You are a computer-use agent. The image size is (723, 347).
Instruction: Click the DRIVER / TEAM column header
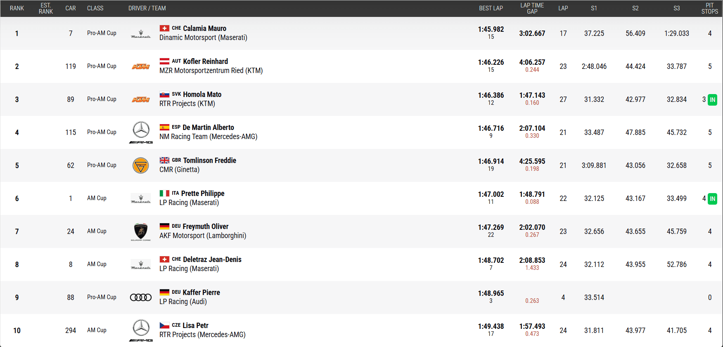coord(147,8)
